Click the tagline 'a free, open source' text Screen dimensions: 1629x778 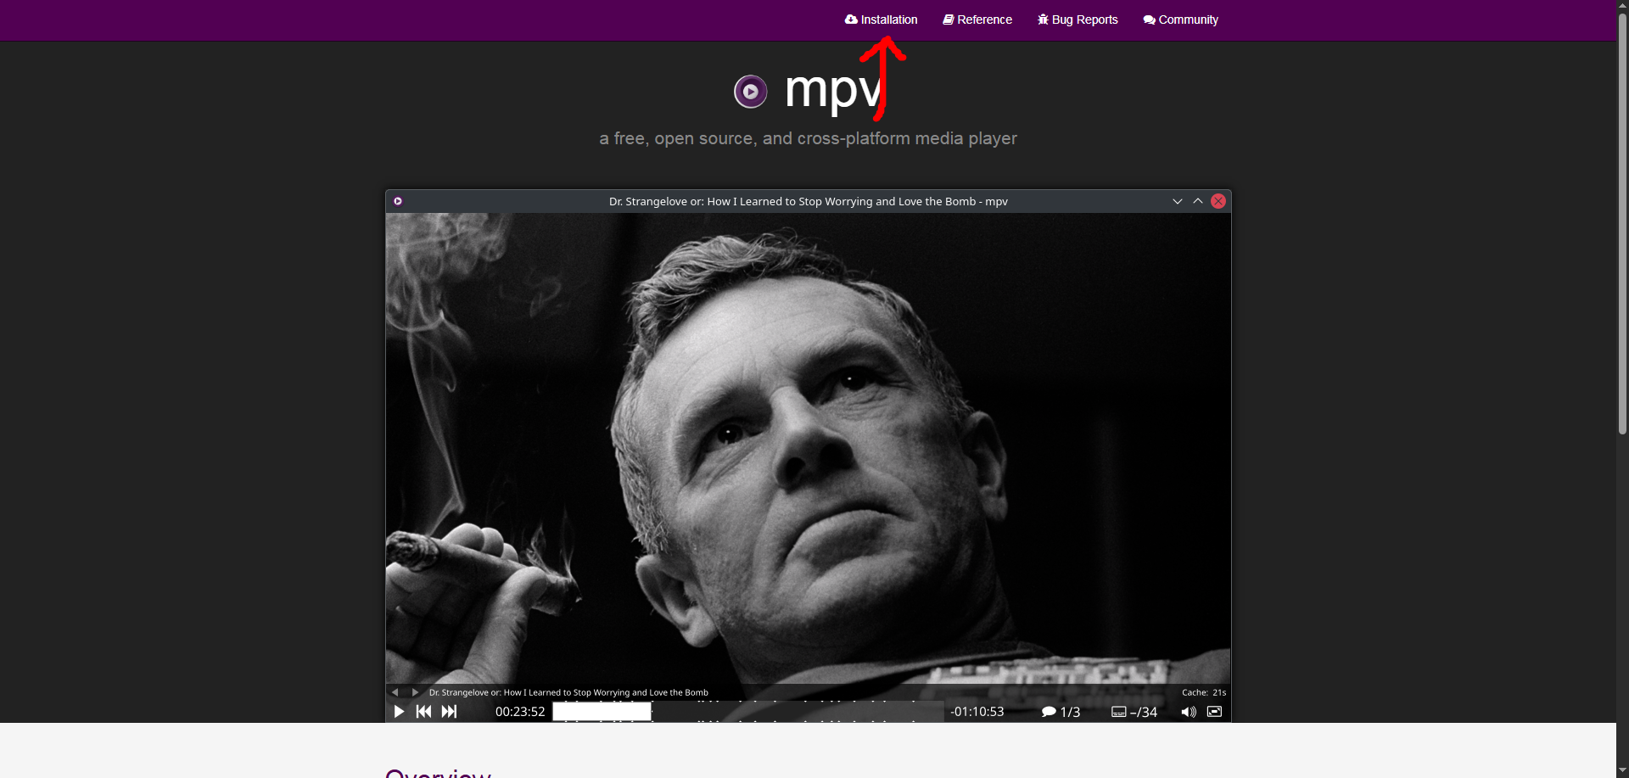point(808,138)
